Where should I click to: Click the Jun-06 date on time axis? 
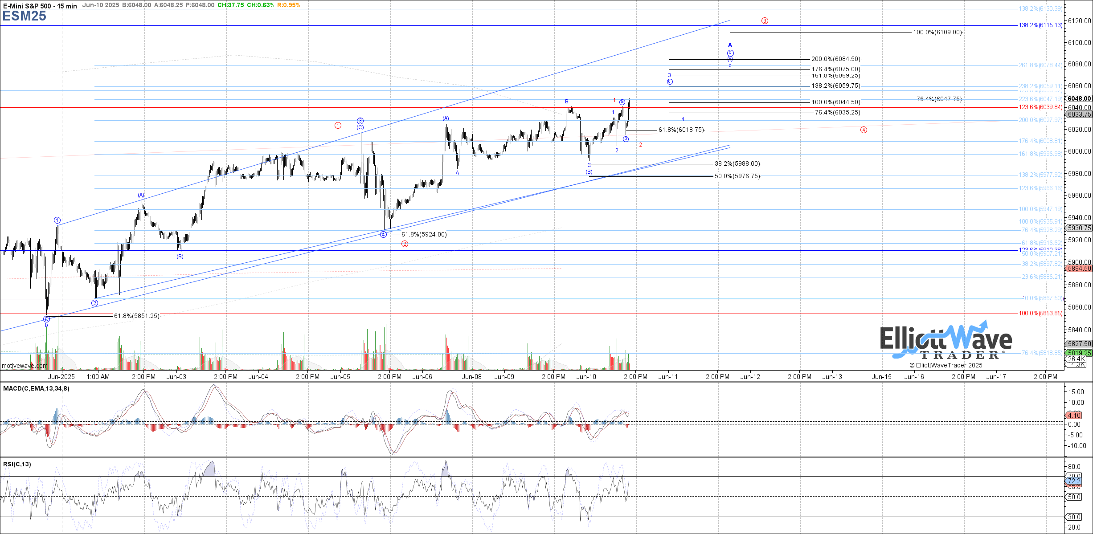[x=422, y=377]
